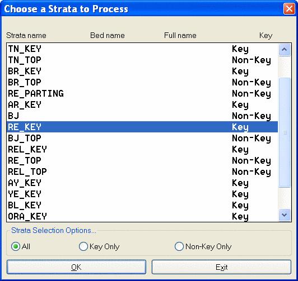Viewport: 298px width, 281px height.
Task: Select the ORA_KEY strata row
Action: (x=142, y=216)
